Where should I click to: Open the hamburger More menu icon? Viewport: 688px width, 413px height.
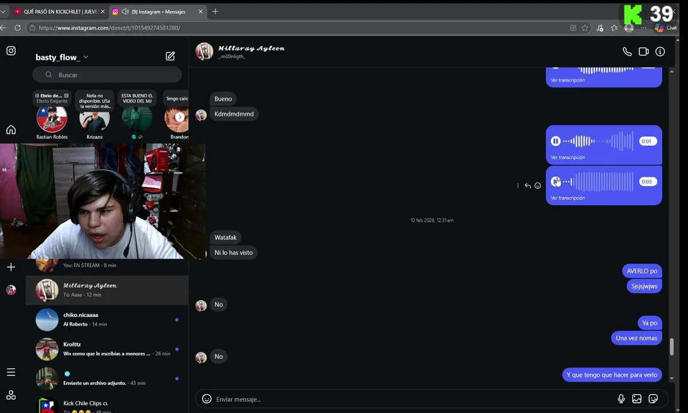[x=11, y=372]
